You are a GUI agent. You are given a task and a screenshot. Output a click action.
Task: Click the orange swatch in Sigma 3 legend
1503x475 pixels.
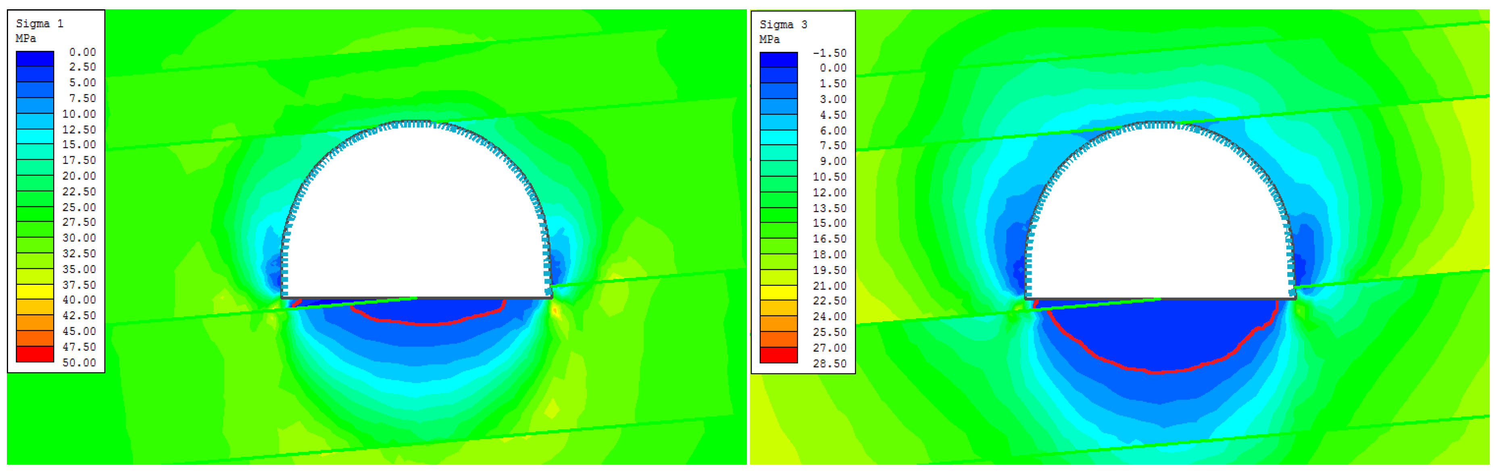(778, 324)
